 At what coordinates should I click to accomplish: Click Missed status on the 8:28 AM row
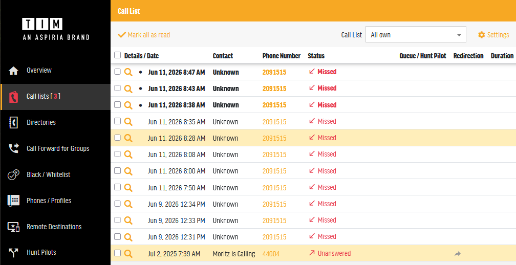tap(327, 138)
